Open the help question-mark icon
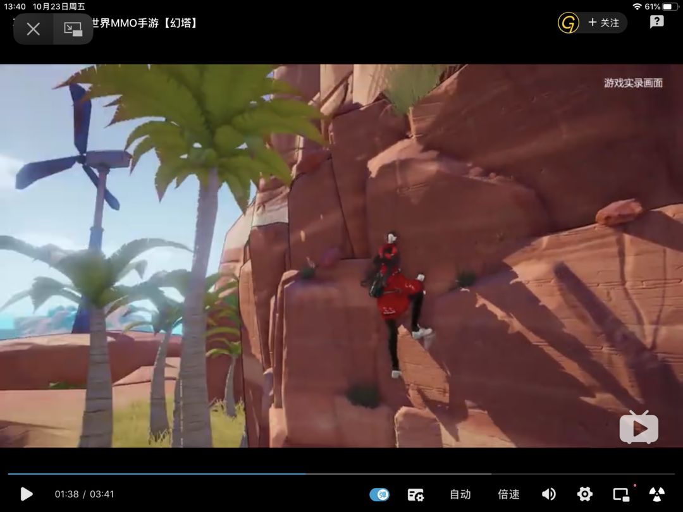 pos(656,21)
